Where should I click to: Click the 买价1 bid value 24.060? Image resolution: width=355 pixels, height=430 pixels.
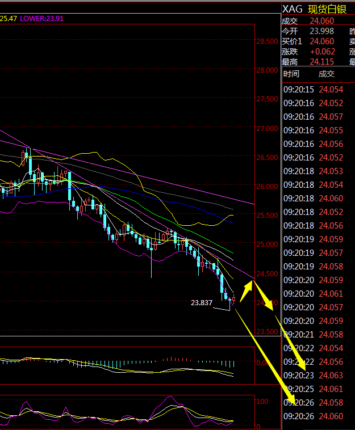pyautogui.click(x=322, y=41)
